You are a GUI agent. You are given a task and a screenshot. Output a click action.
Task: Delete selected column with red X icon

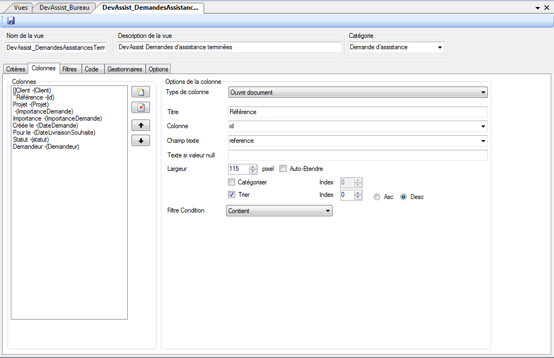coord(141,108)
